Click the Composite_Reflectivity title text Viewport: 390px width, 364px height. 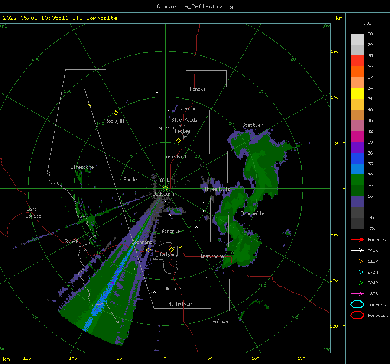195,6
